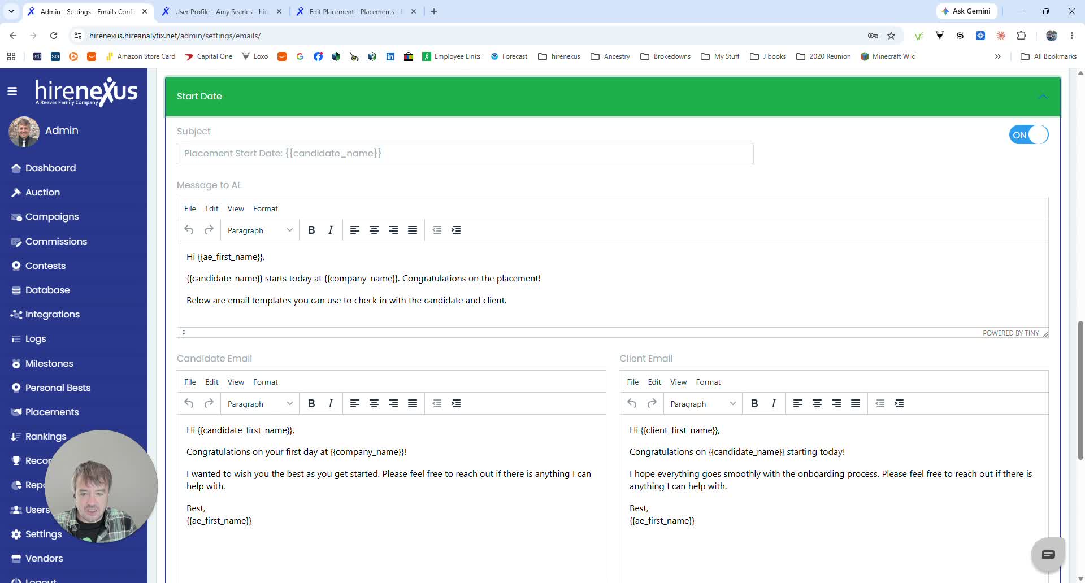Align text center in Message to AE editor

374,230
